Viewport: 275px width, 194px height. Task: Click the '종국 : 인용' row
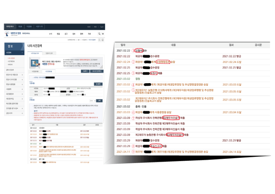coord(192,106)
